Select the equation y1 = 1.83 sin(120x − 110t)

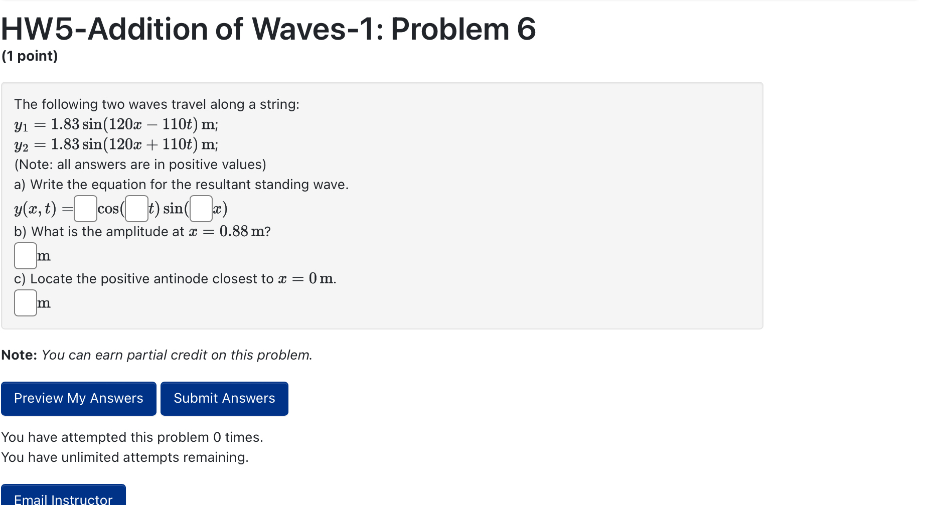point(115,124)
